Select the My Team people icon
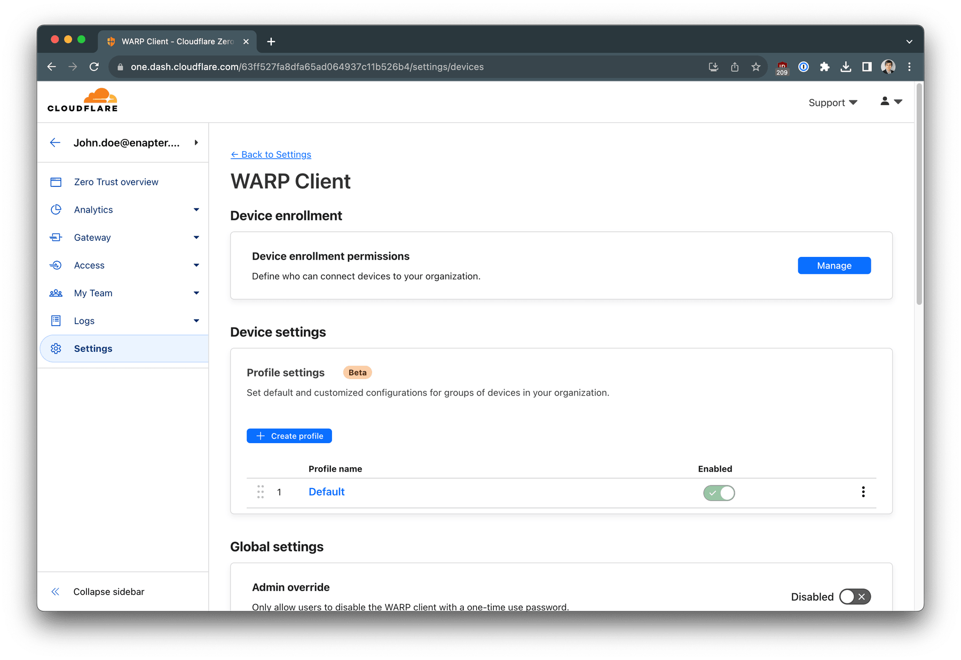Viewport: 961px width, 660px height. coord(56,293)
